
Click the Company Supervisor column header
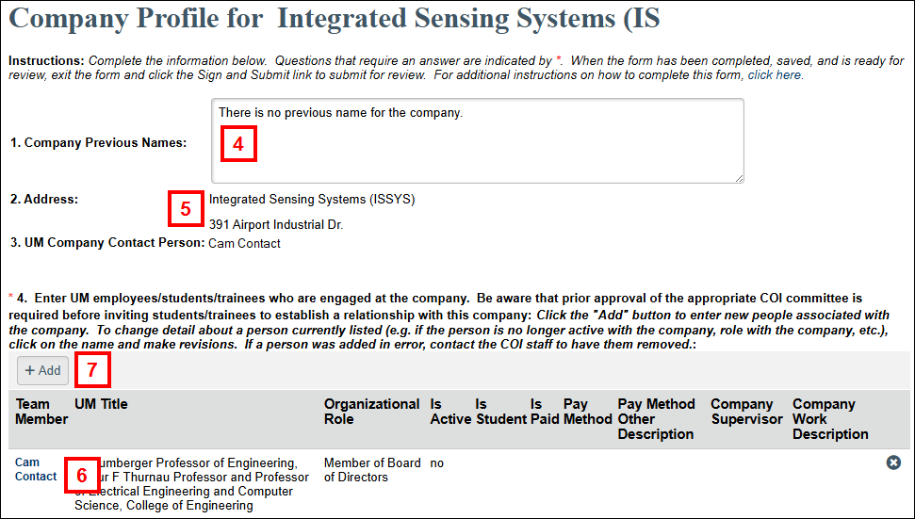[747, 412]
